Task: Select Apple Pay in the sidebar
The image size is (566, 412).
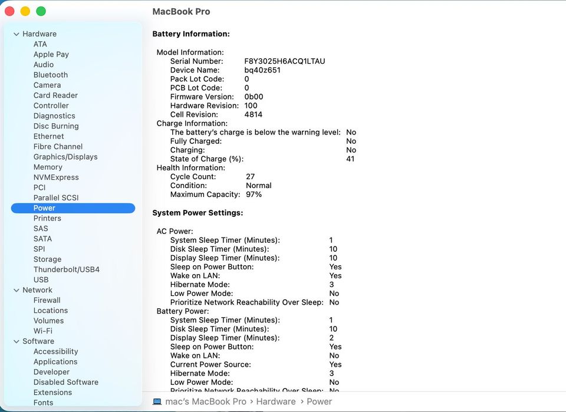Action: coord(51,54)
